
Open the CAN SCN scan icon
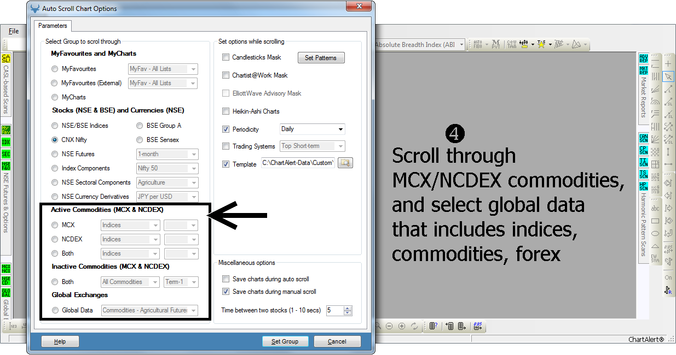644,138
